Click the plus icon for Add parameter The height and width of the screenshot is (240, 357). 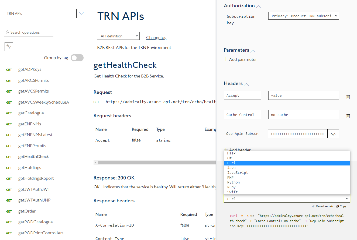tap(226, 59)
